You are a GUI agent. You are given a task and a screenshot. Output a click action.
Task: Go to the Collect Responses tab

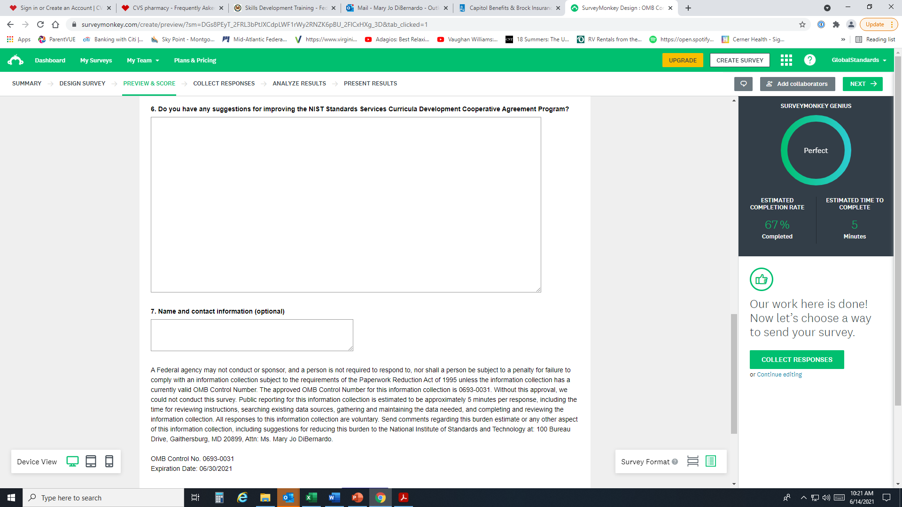point(224,84)
